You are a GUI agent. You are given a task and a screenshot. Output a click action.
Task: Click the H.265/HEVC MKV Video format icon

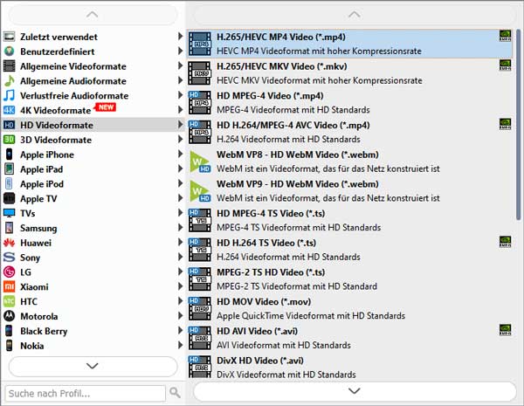pos(200,73)
